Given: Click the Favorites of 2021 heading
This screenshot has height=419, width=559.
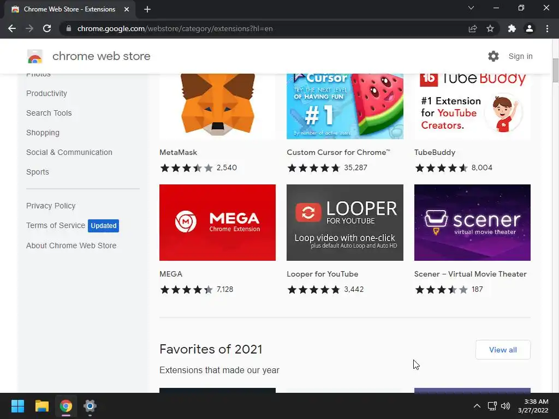Looking at the screenshot, I should [x=211, y=349].
